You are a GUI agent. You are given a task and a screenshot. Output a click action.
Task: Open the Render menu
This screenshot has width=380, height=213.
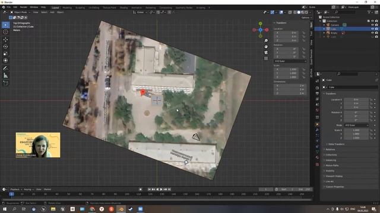(x=24, y=7)
